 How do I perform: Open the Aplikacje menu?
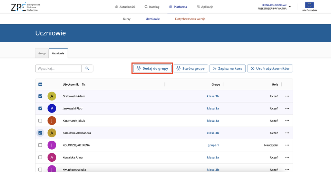[x=205, y=7]
